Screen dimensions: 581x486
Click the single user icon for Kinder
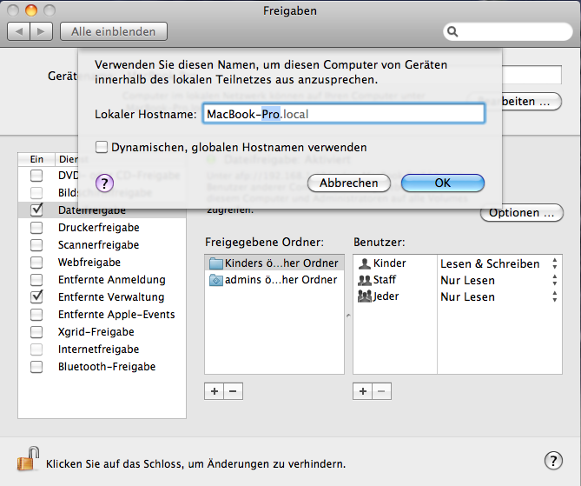click(365, 263)
